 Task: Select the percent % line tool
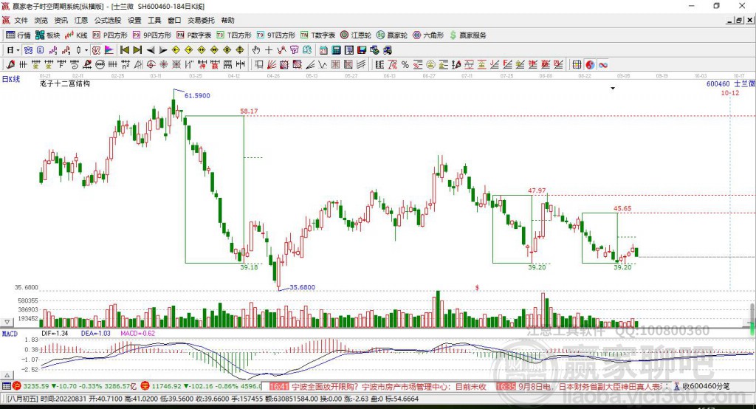(x=405, y=65)
